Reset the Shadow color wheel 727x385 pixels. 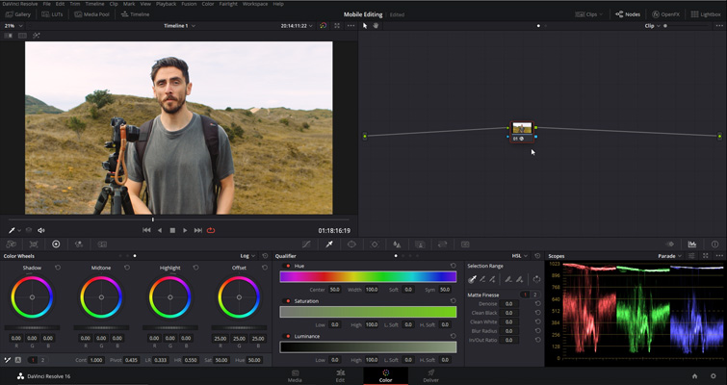point(58,268)
